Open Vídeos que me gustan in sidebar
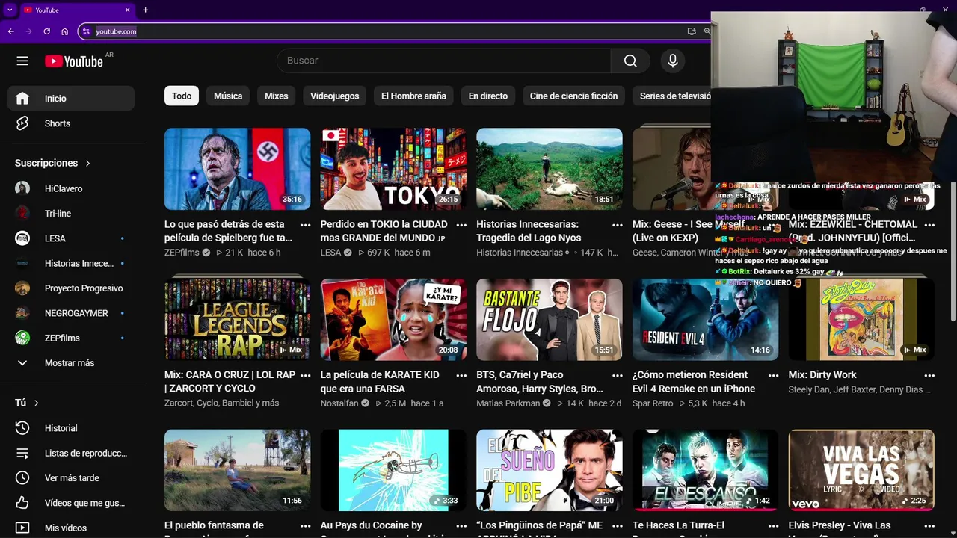This screenshot has width=957, height=538. pos(71,503)
